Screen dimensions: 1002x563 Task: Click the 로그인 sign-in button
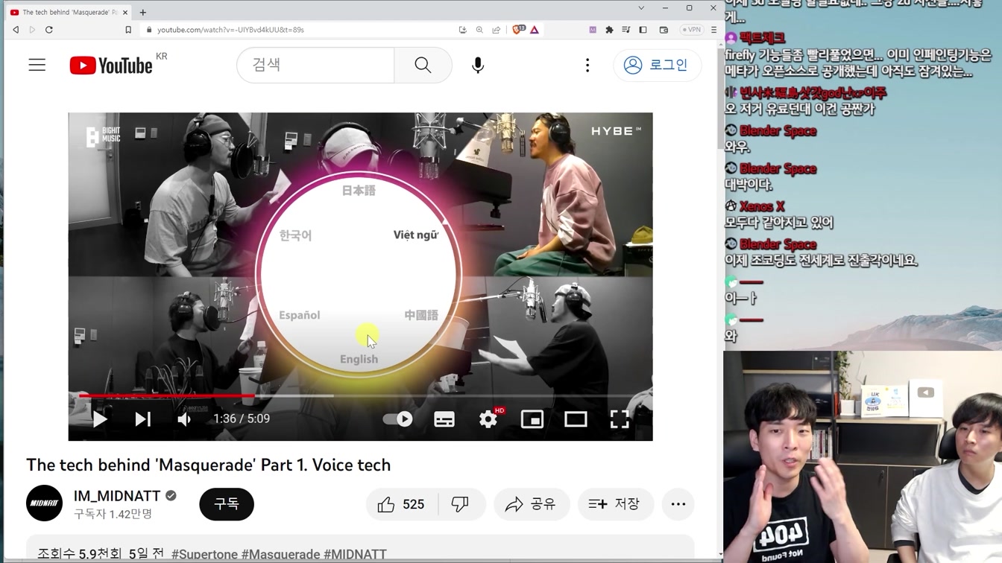[x=656, y=65]
